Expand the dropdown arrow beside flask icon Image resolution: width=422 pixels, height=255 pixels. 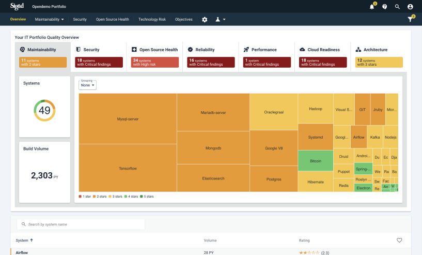click(224, 20)
